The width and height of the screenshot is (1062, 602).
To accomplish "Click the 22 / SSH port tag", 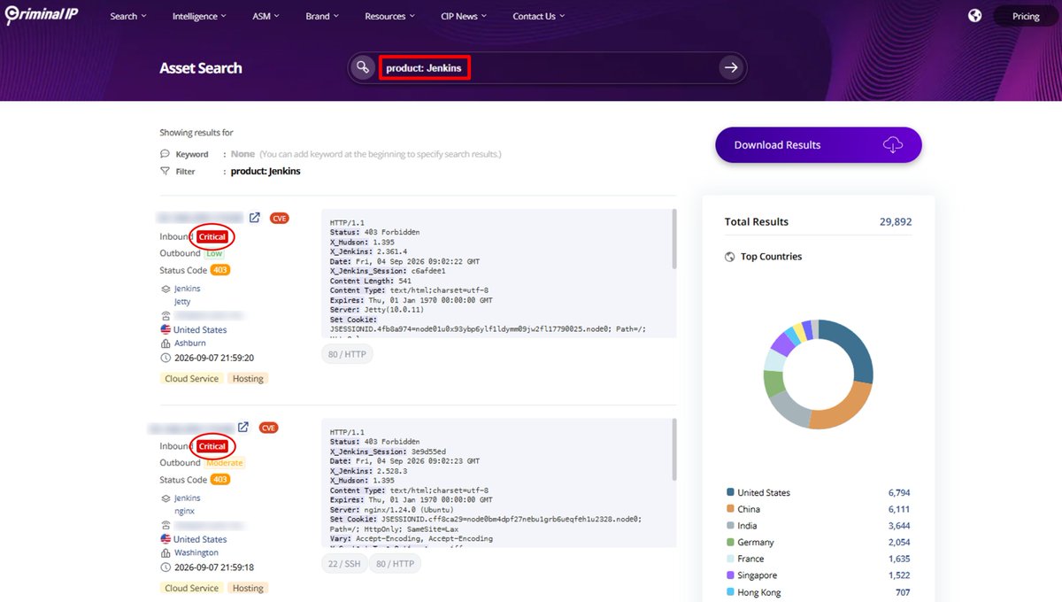I will 343,564.
